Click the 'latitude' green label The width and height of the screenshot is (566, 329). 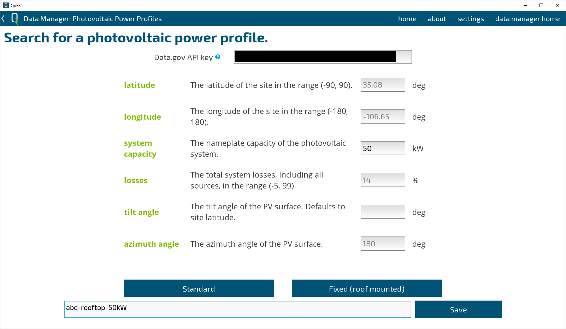pyautogui.click(x=139, y=85)
